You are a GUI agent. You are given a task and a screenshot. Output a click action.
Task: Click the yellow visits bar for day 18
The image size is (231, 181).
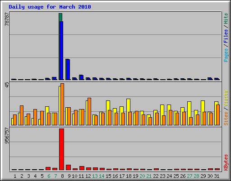click(x=129, y=112)
